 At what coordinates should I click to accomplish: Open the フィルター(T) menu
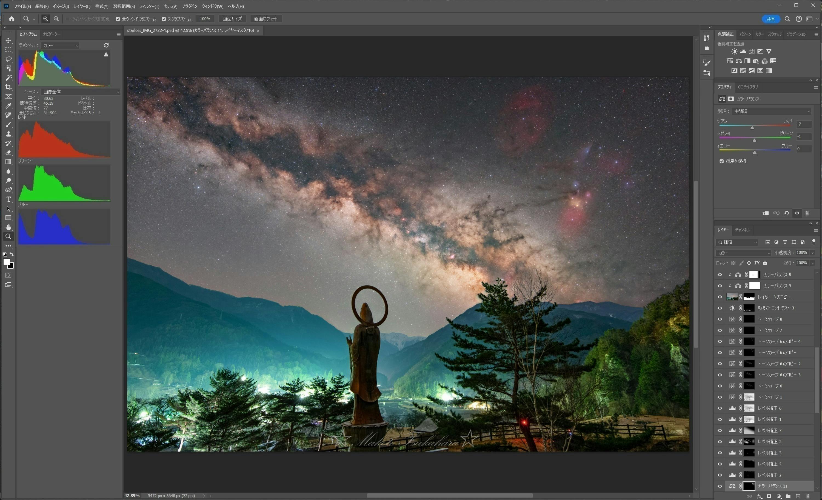[149, 6]
